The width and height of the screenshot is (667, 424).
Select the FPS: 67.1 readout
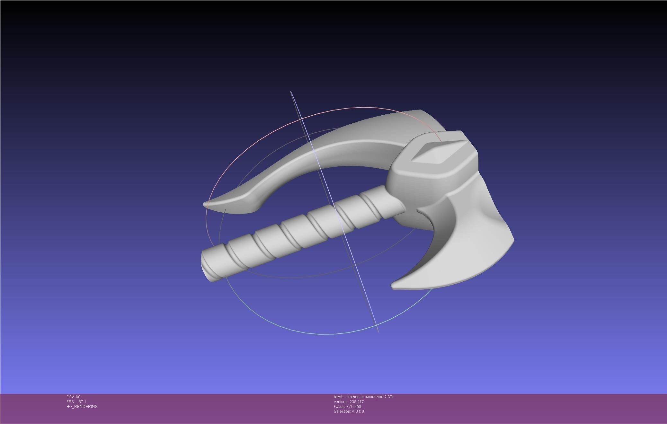coord(76,402)
